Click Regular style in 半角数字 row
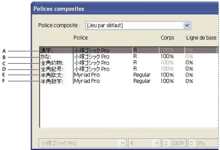 pyautogui.click(x=142, y=81)
